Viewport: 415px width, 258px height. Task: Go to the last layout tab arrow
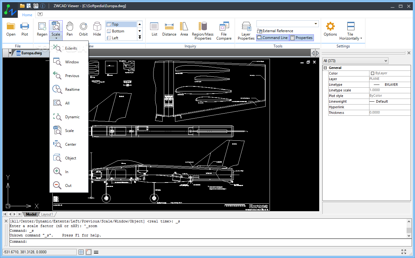20,214
